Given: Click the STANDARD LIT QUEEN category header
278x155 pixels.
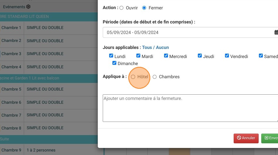Looking at the screenshot, I should 49,17.
